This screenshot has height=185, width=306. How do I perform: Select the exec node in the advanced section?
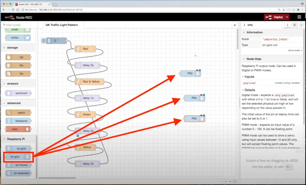pyautogui.click(x=17, y=130)
